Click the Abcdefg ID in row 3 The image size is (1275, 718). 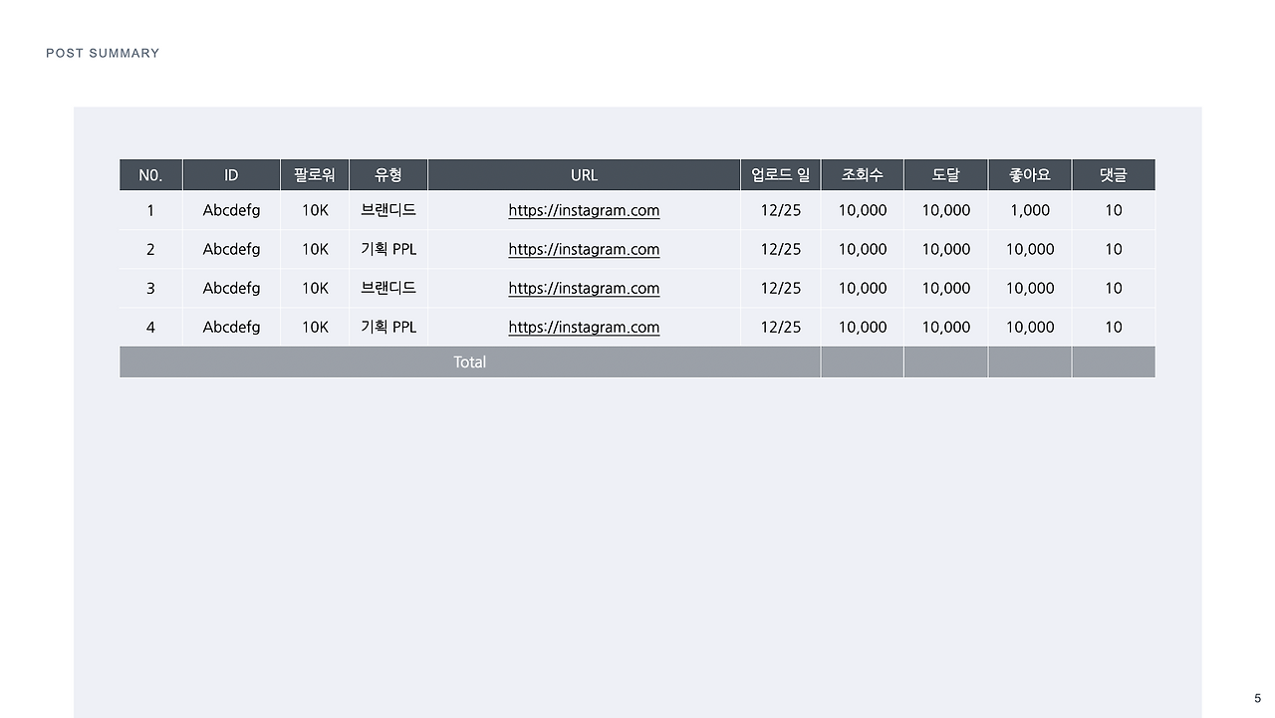click(231, 288)
